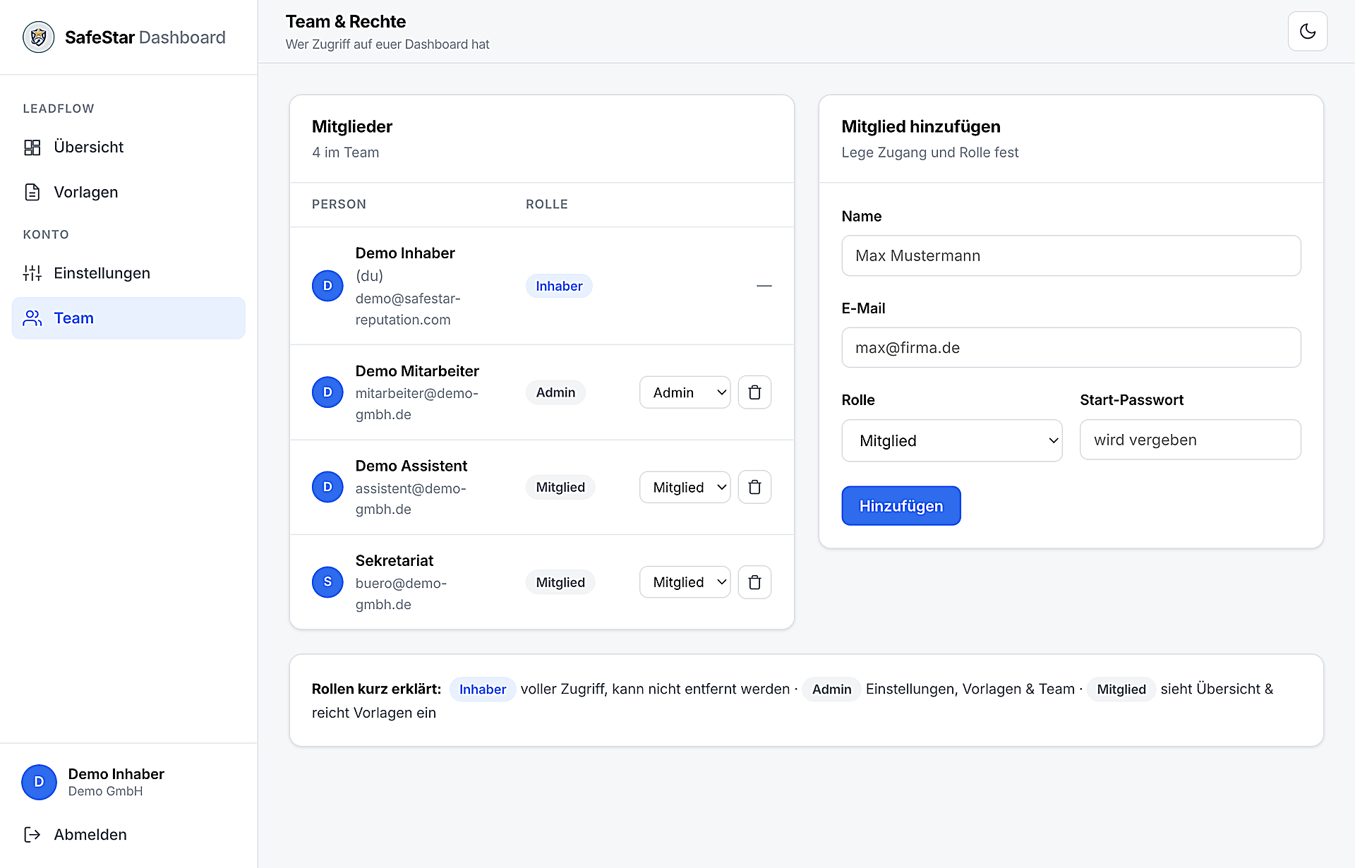Click the Einstellungen sliders icon
The image size is (1355, 868).
(32, 273)
